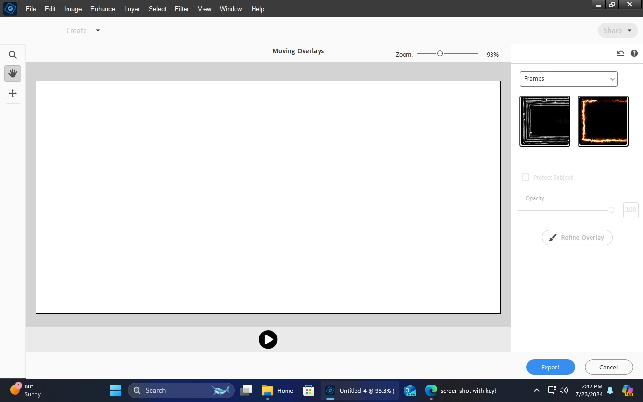This screenshot has height=402, width=643.
Task: Click the Export button
Action: [x=551, y=367]
